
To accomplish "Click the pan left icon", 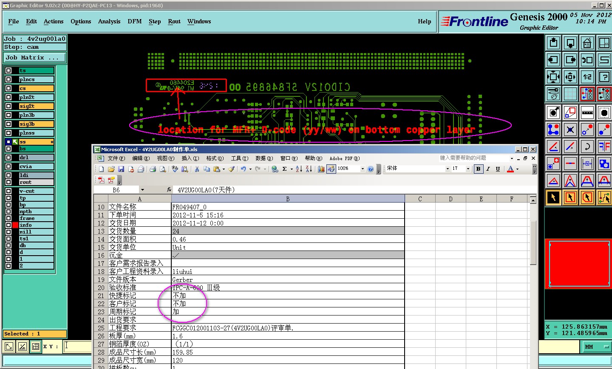I will 553,60.
